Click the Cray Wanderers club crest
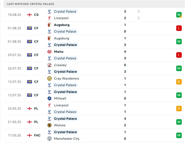This screenshot has height=143, width=188. 49,78
